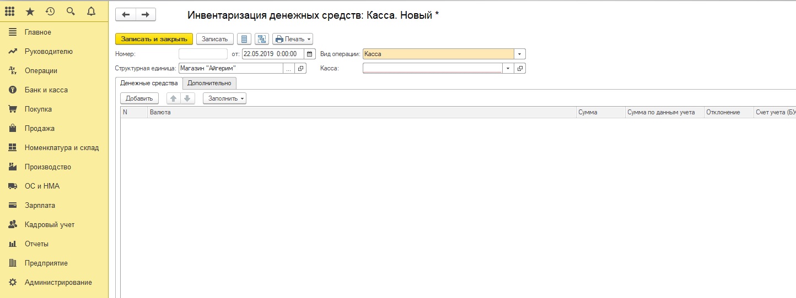The image size is (796, 298).
Task: Open the Касса field's linked item button
Action: tap(520, 69)
